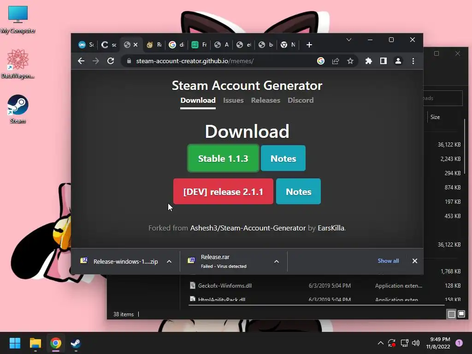The width and height of the screenshot is (472, 354).
Task: Open the tab search dropdown arrow
Action: coord(349,40)
